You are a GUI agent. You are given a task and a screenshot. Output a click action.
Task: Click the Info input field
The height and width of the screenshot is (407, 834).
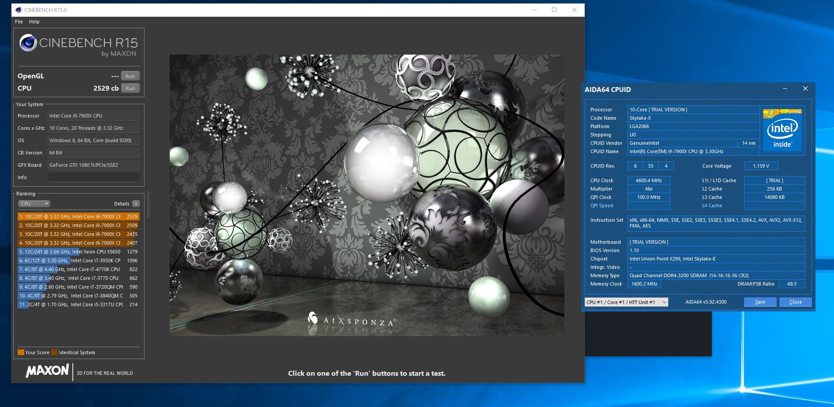click(93, 177)
